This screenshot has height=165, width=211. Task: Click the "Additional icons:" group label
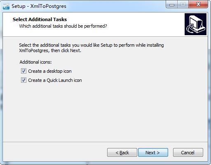pos(35,62)
